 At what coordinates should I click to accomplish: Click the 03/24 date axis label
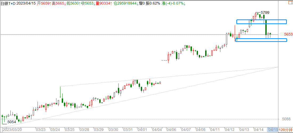pos(55,130)
